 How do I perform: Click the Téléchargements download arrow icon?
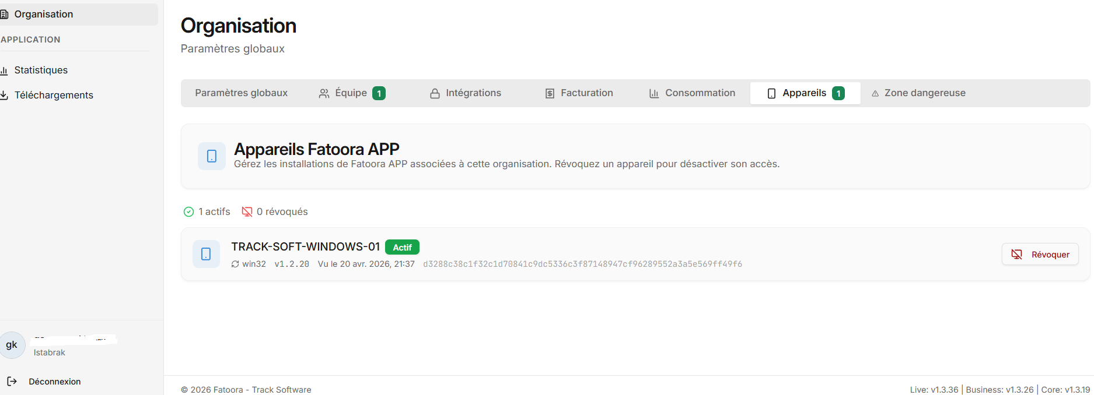click(x=4, y=95)
